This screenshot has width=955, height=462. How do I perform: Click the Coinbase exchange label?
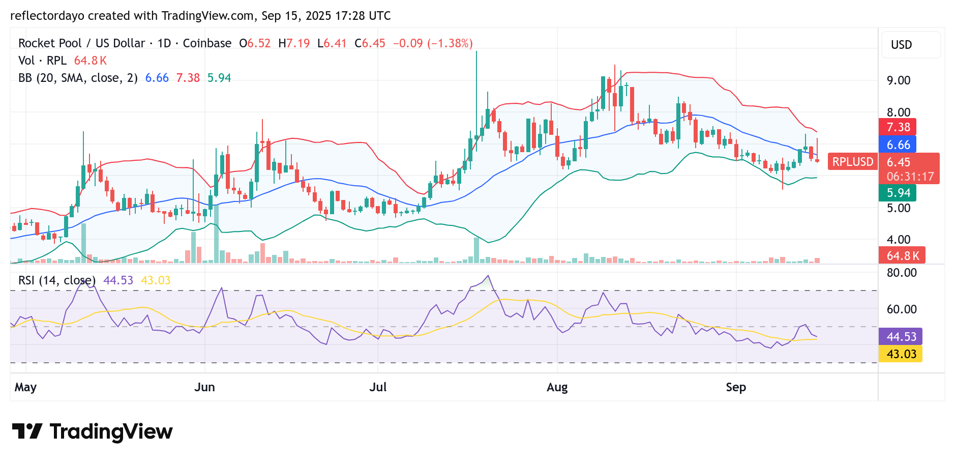(207, 43)
